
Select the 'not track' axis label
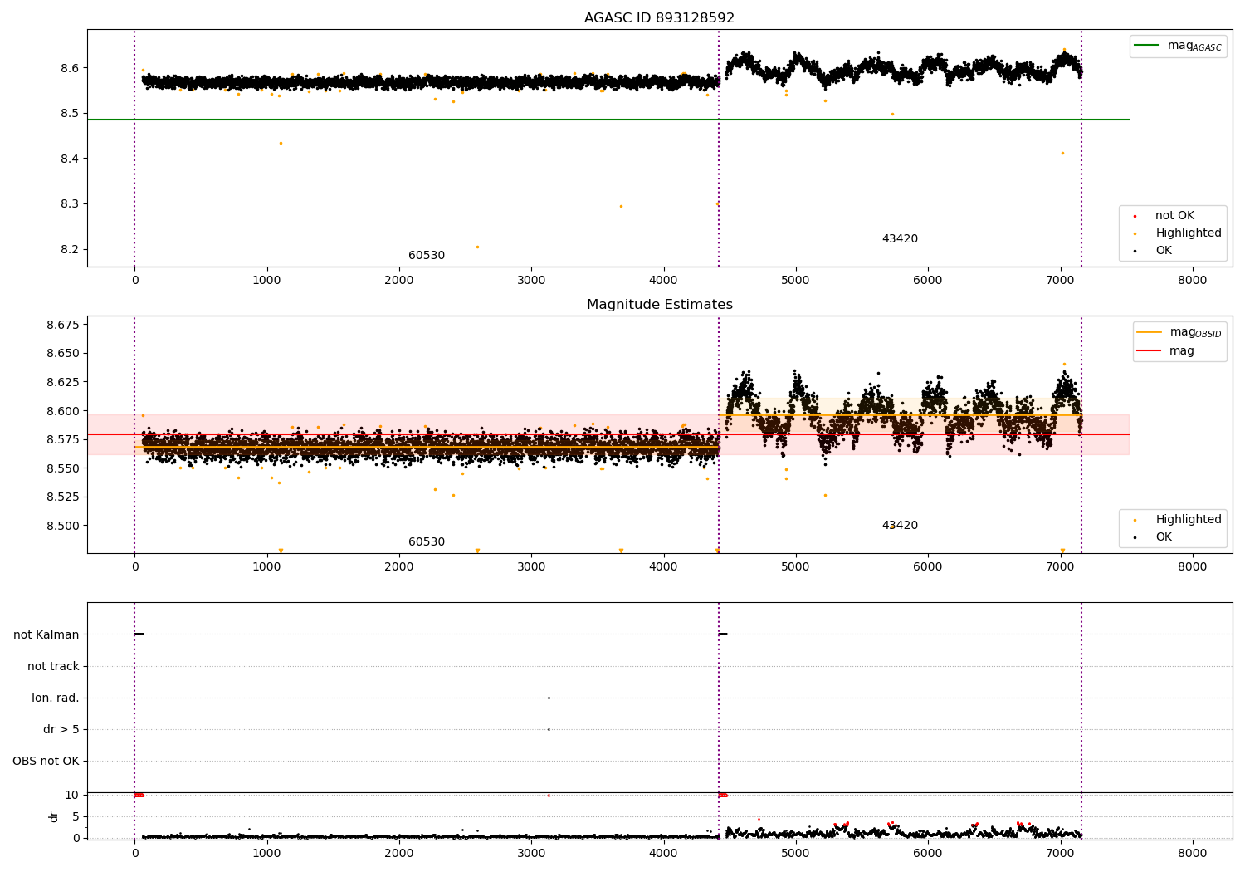[x=53, y=666]
